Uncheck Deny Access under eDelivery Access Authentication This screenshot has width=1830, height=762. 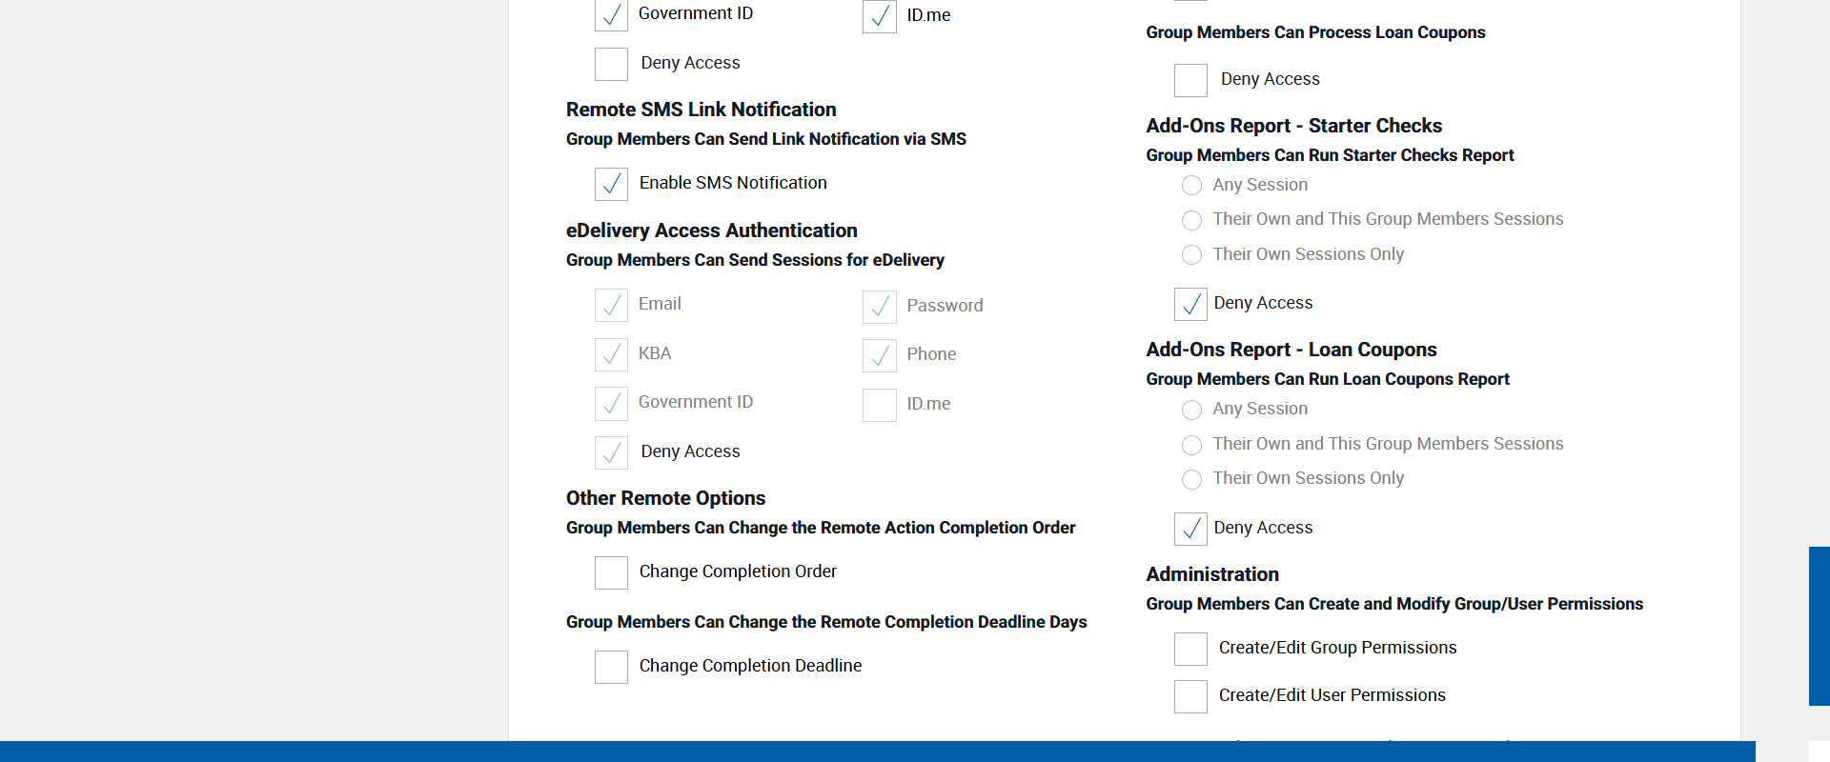click(611, 452)
